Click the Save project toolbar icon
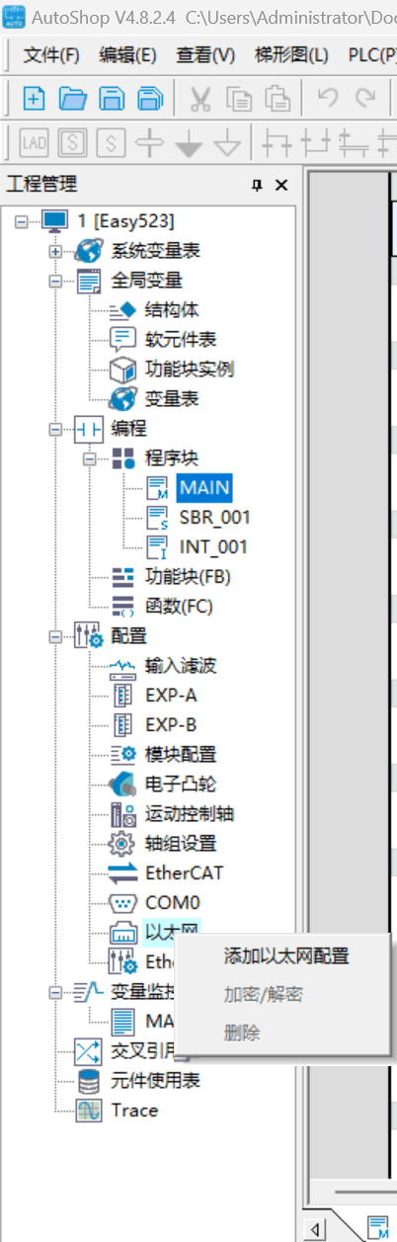Viewport: 397px width, 1242px height. [x=112, y=98]
